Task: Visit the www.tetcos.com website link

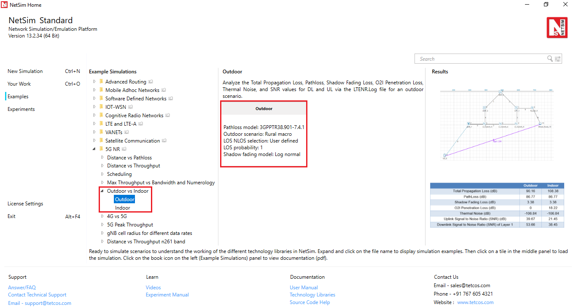Action: (x=475, y=302)
